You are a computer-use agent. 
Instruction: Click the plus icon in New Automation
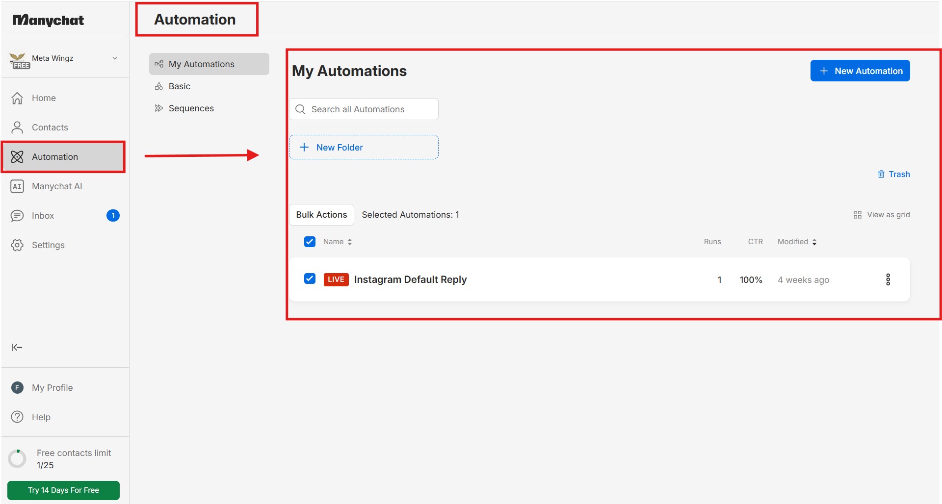tap(824, 71)
